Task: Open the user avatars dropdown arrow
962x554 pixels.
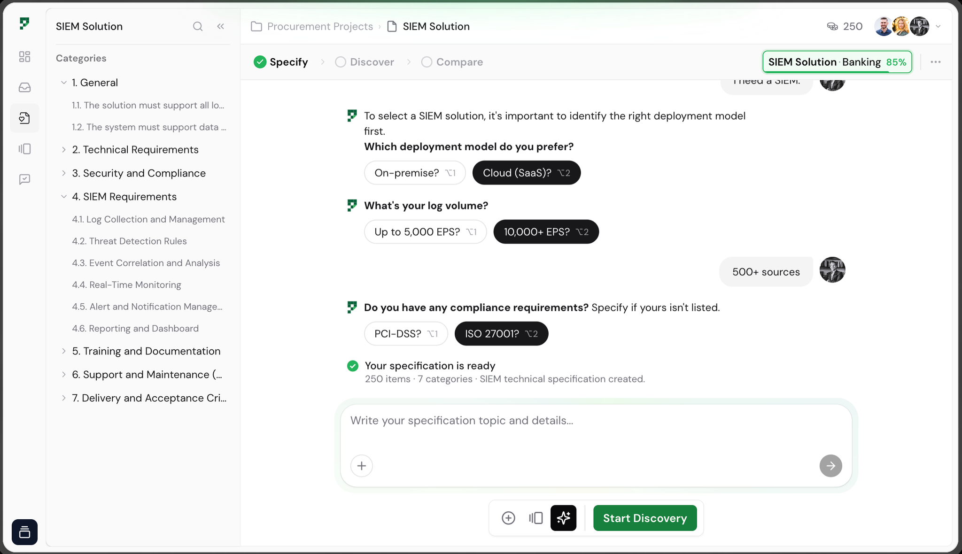Action: tap(938, 26)
